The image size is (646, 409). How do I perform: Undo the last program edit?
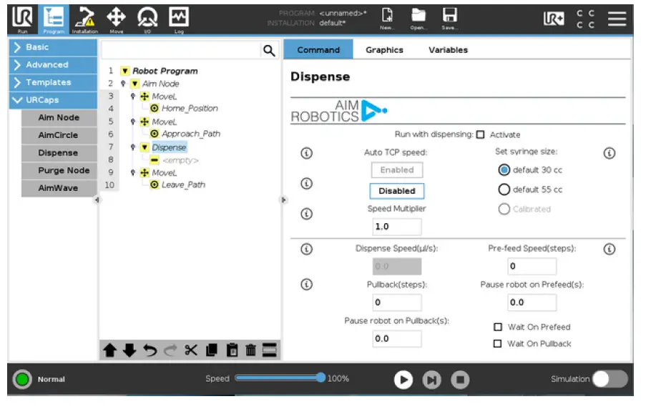(x=150, y=350)
